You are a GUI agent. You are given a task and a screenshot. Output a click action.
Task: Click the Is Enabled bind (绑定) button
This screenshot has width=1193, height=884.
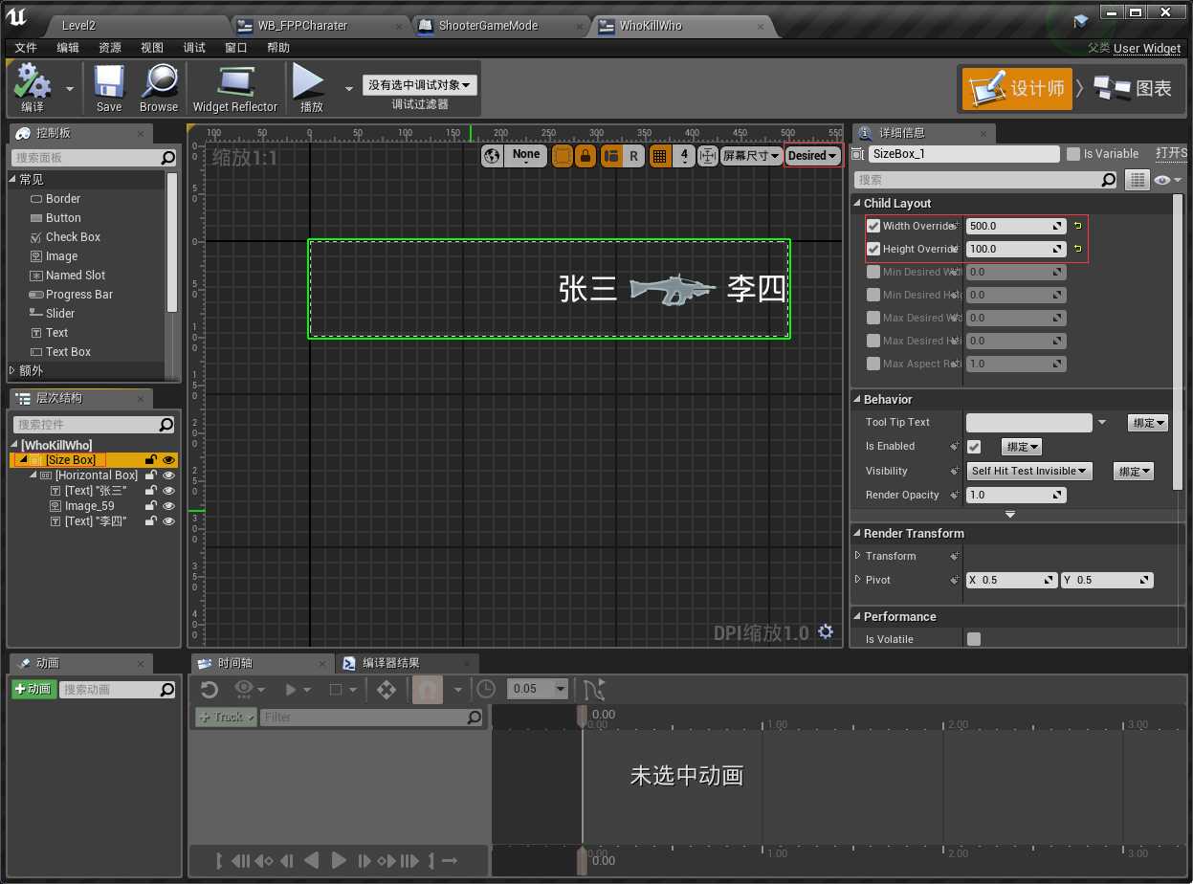tap(1022, 447)
